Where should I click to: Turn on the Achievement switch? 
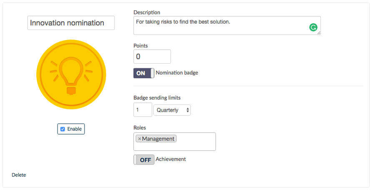coord(144,160)
